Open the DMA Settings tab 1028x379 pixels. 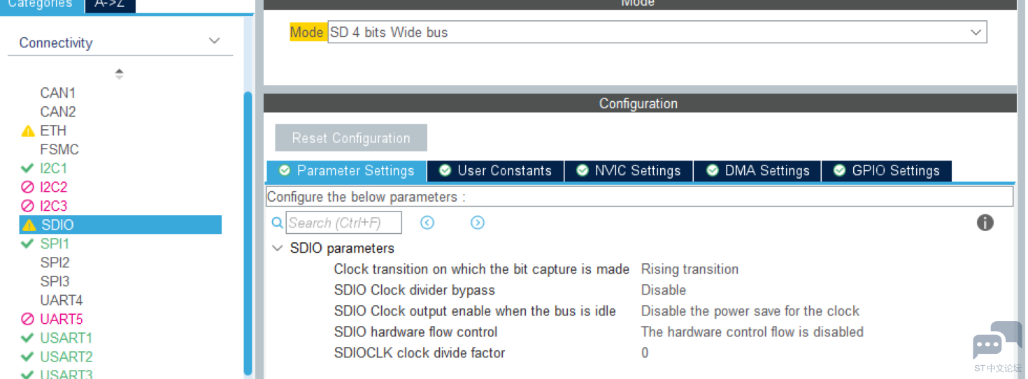pyautogui.click(x=757, y=171)
